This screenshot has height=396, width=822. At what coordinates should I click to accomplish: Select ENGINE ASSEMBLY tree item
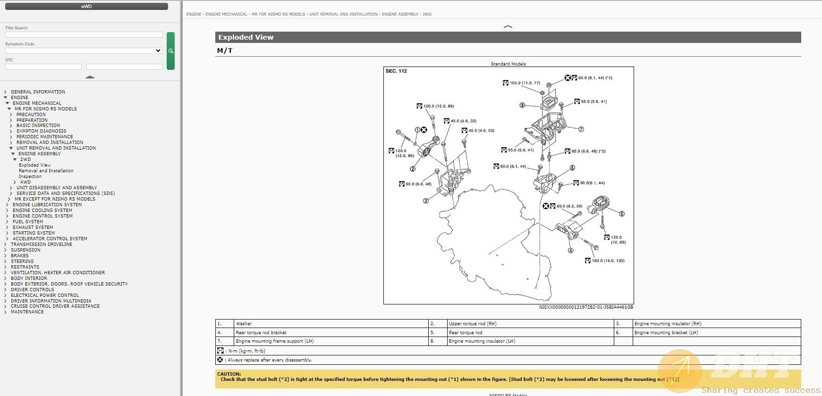(x=40, y=154)
